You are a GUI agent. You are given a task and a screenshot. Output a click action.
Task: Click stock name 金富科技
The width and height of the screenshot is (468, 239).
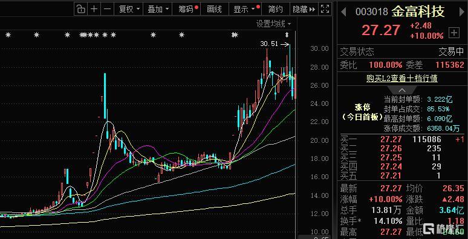418,11
